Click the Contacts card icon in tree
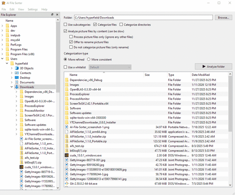This screenshot has width=235, height=195. 17,73
